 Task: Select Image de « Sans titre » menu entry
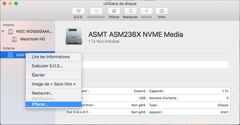(x=53, y=84)
